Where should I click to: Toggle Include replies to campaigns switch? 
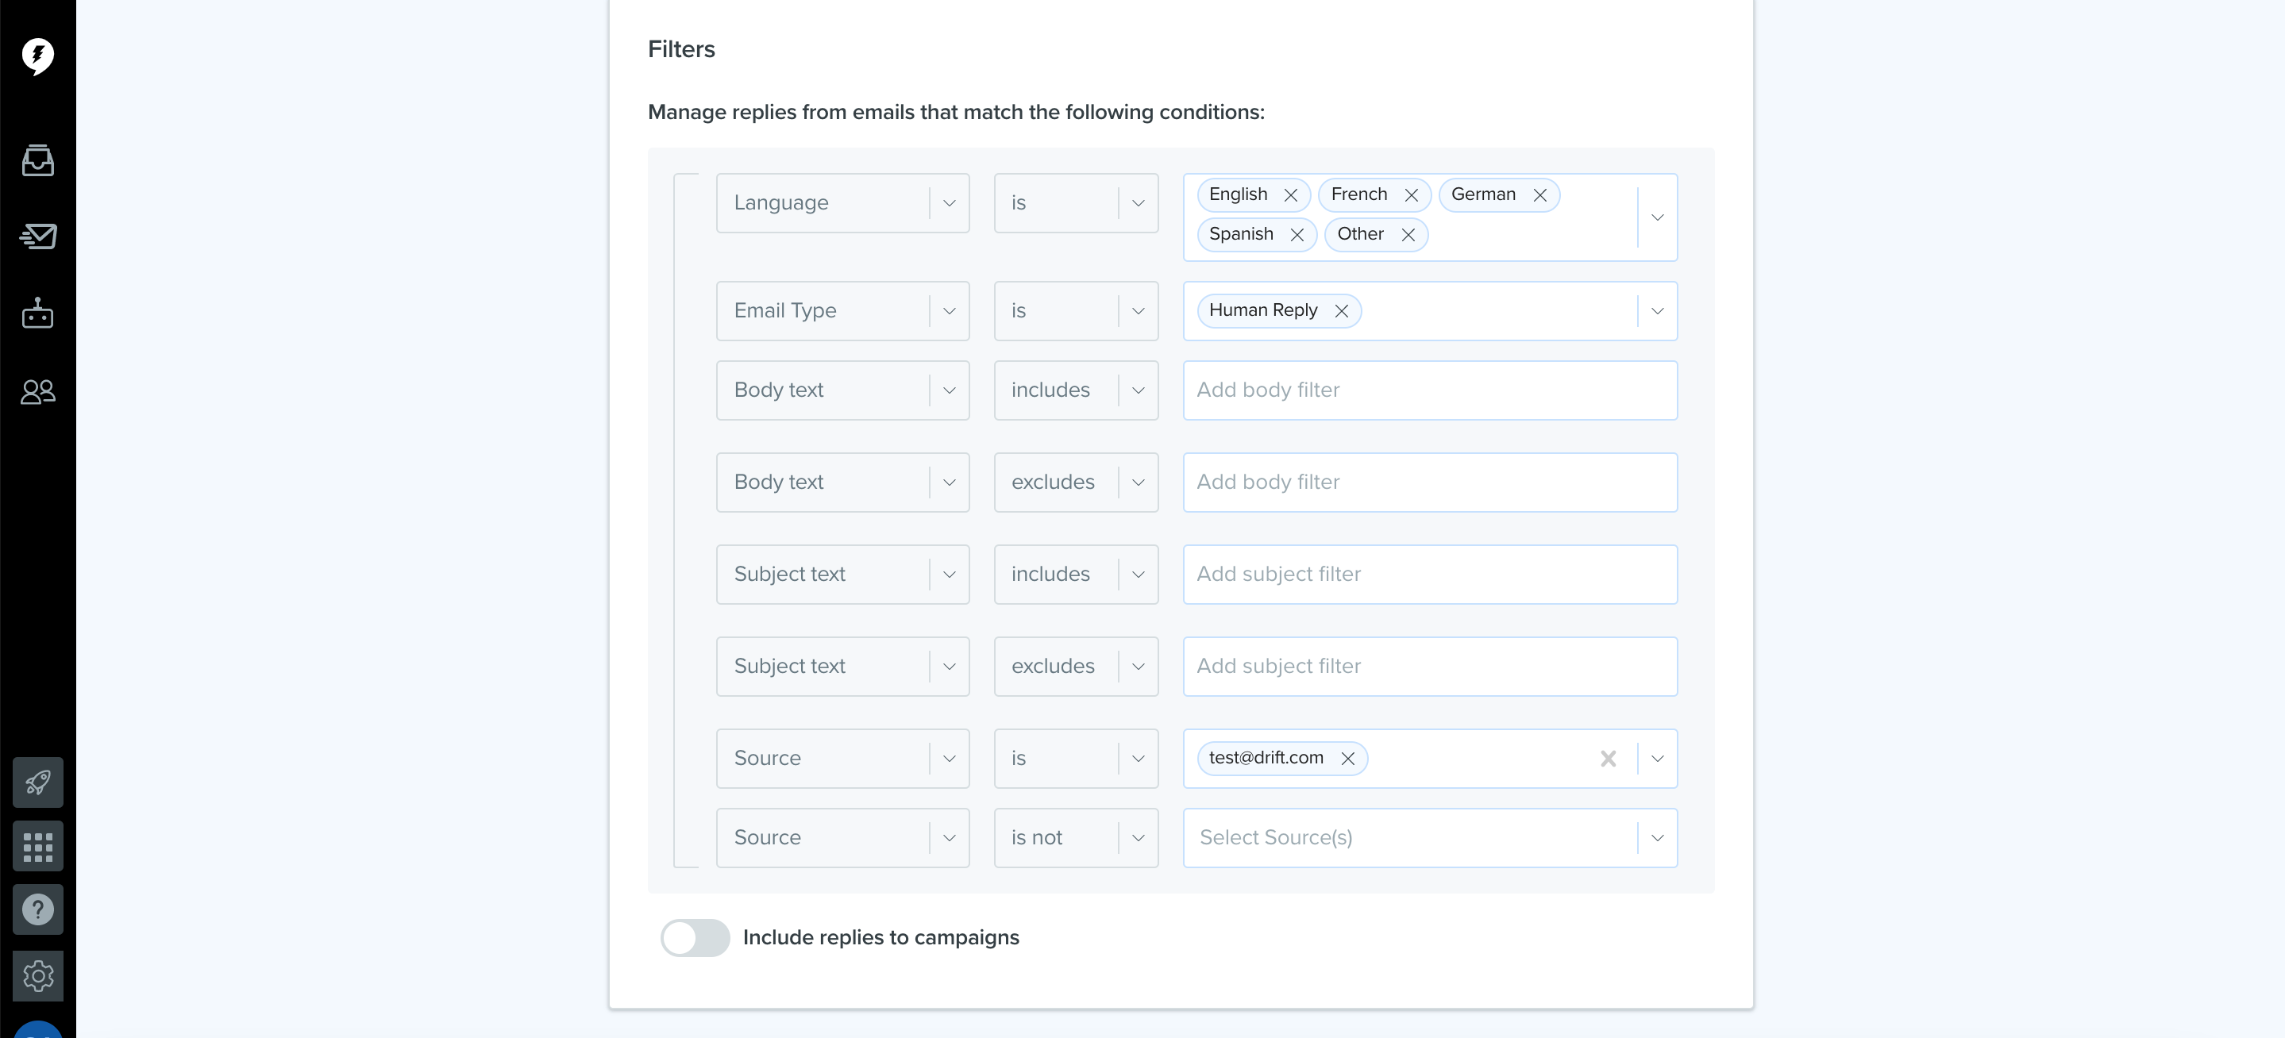click(x=695, y=938)
